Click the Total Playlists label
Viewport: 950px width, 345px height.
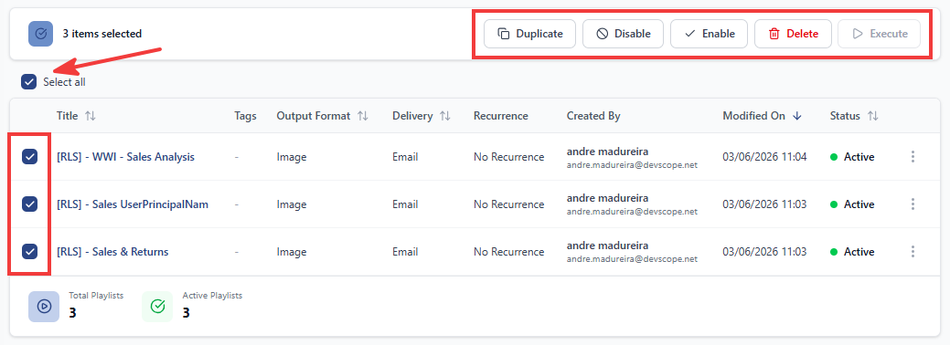(96, 296)
